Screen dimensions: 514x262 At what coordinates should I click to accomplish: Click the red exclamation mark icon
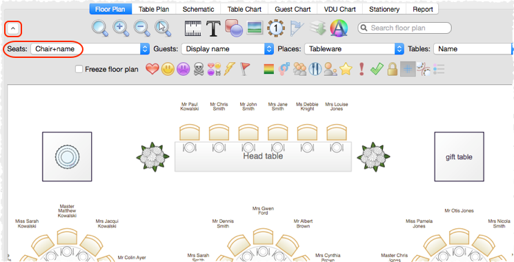tap(362, 69)
